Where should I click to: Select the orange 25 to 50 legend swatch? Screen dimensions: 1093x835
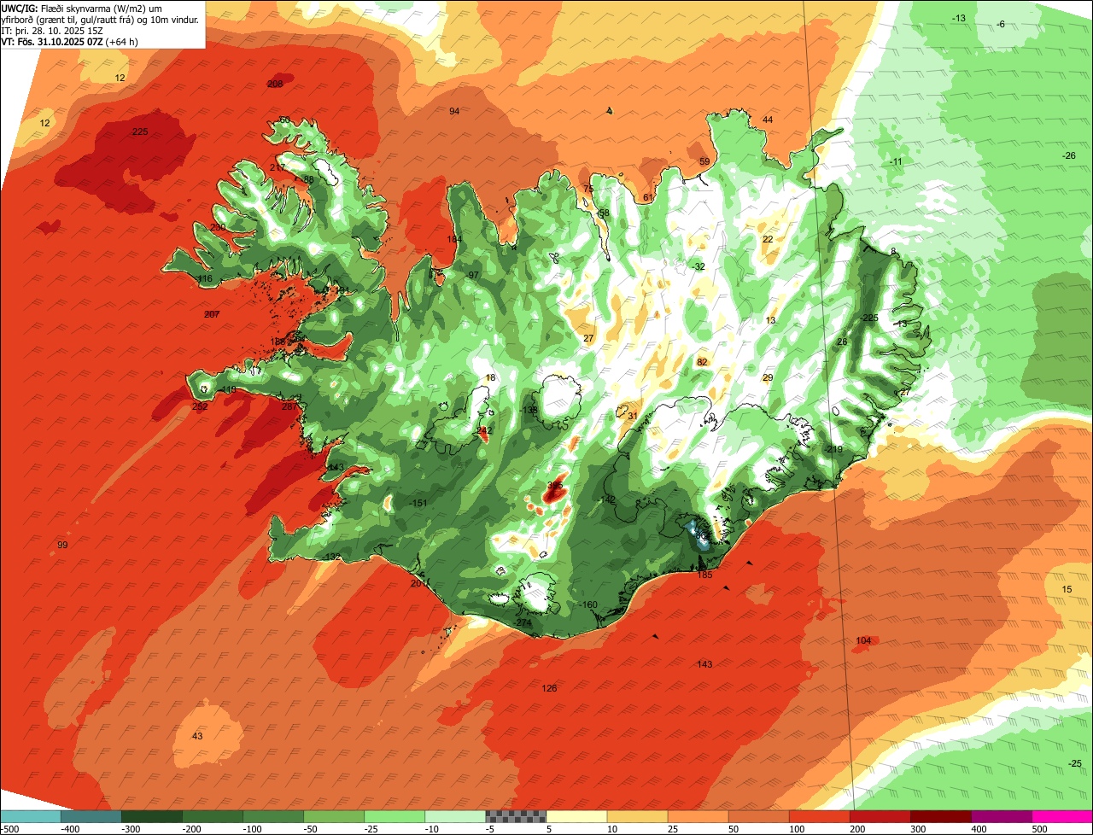pyautogui.click(x=698, y=817)
